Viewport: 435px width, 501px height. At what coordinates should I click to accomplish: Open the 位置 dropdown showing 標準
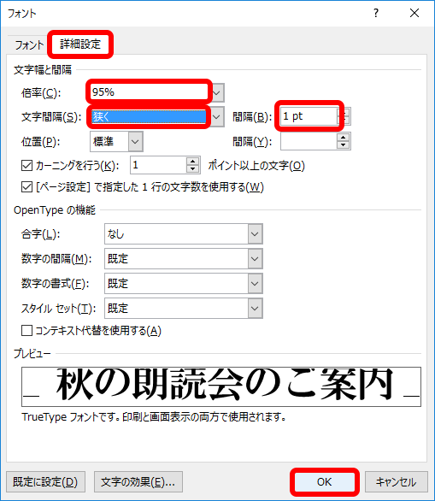135,141
